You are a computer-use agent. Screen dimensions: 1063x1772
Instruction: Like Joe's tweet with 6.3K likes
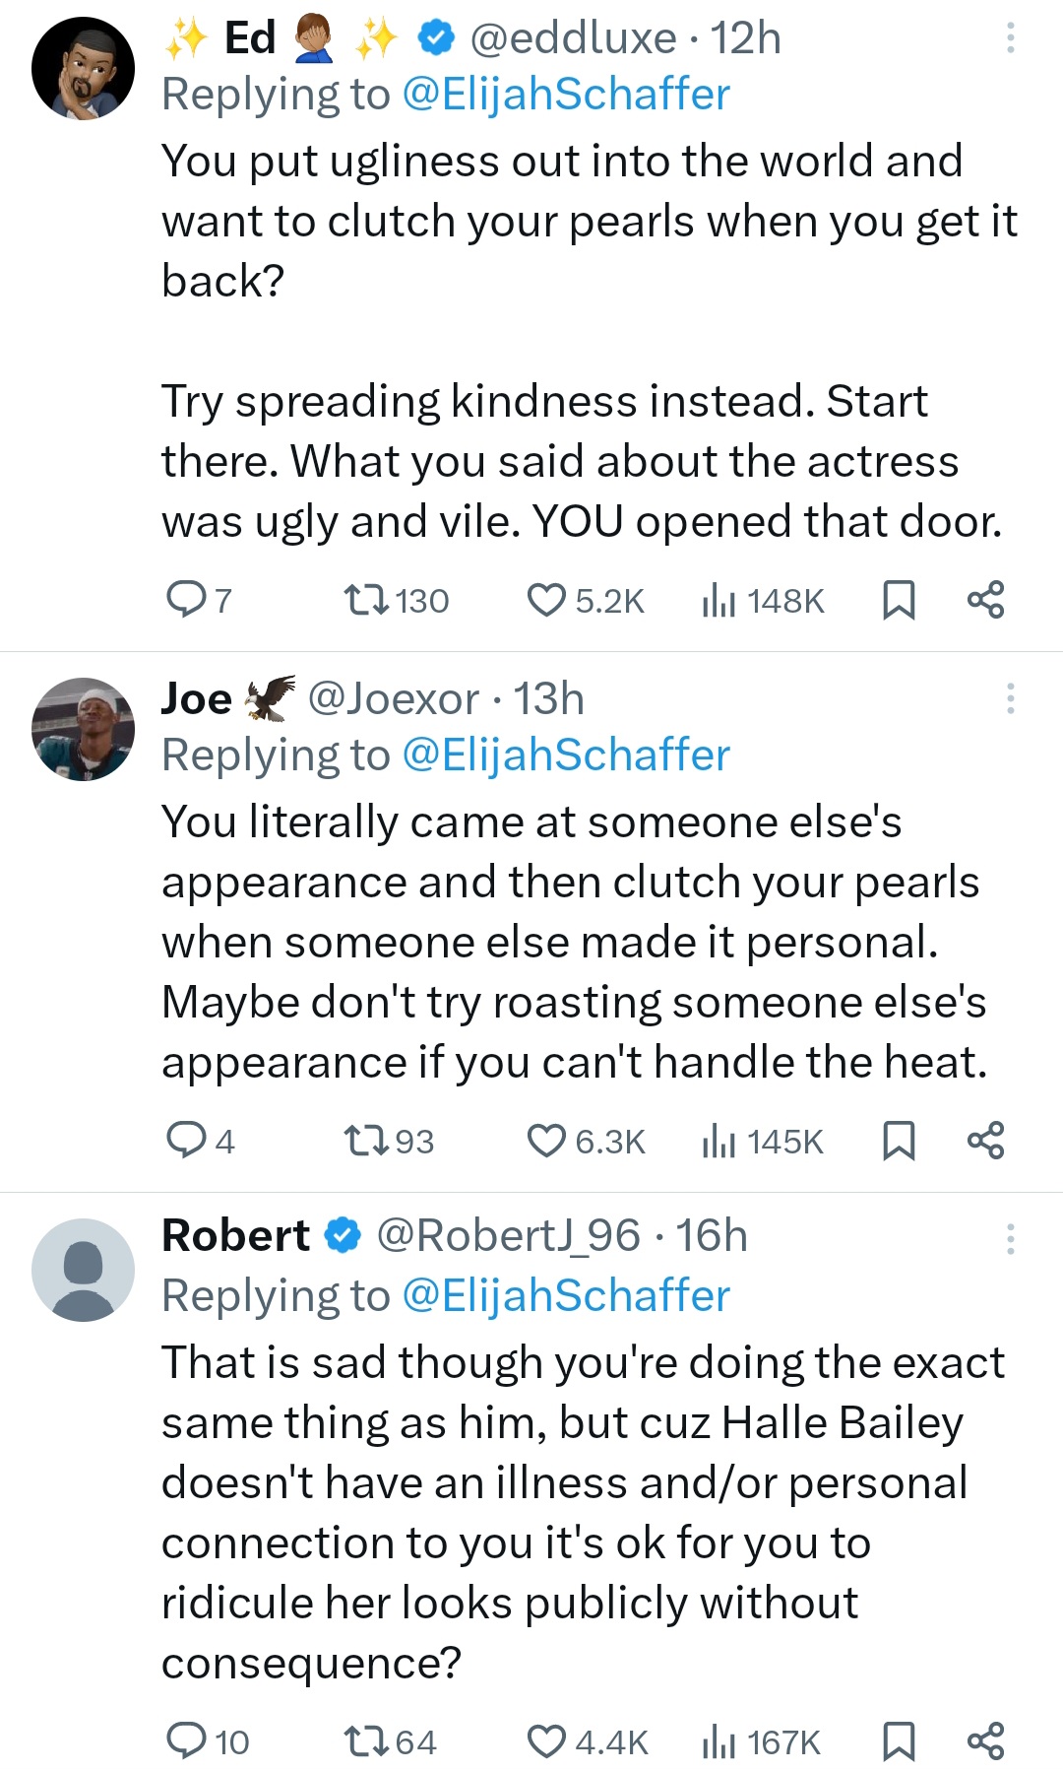click(546, 1141)
